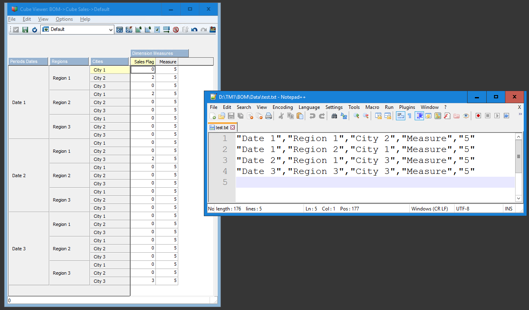The height and width of the screenshot is (310, 529).
Task: Click the Slice to Excel icon in Cube Viewer
Action: [x=138, y=30]
